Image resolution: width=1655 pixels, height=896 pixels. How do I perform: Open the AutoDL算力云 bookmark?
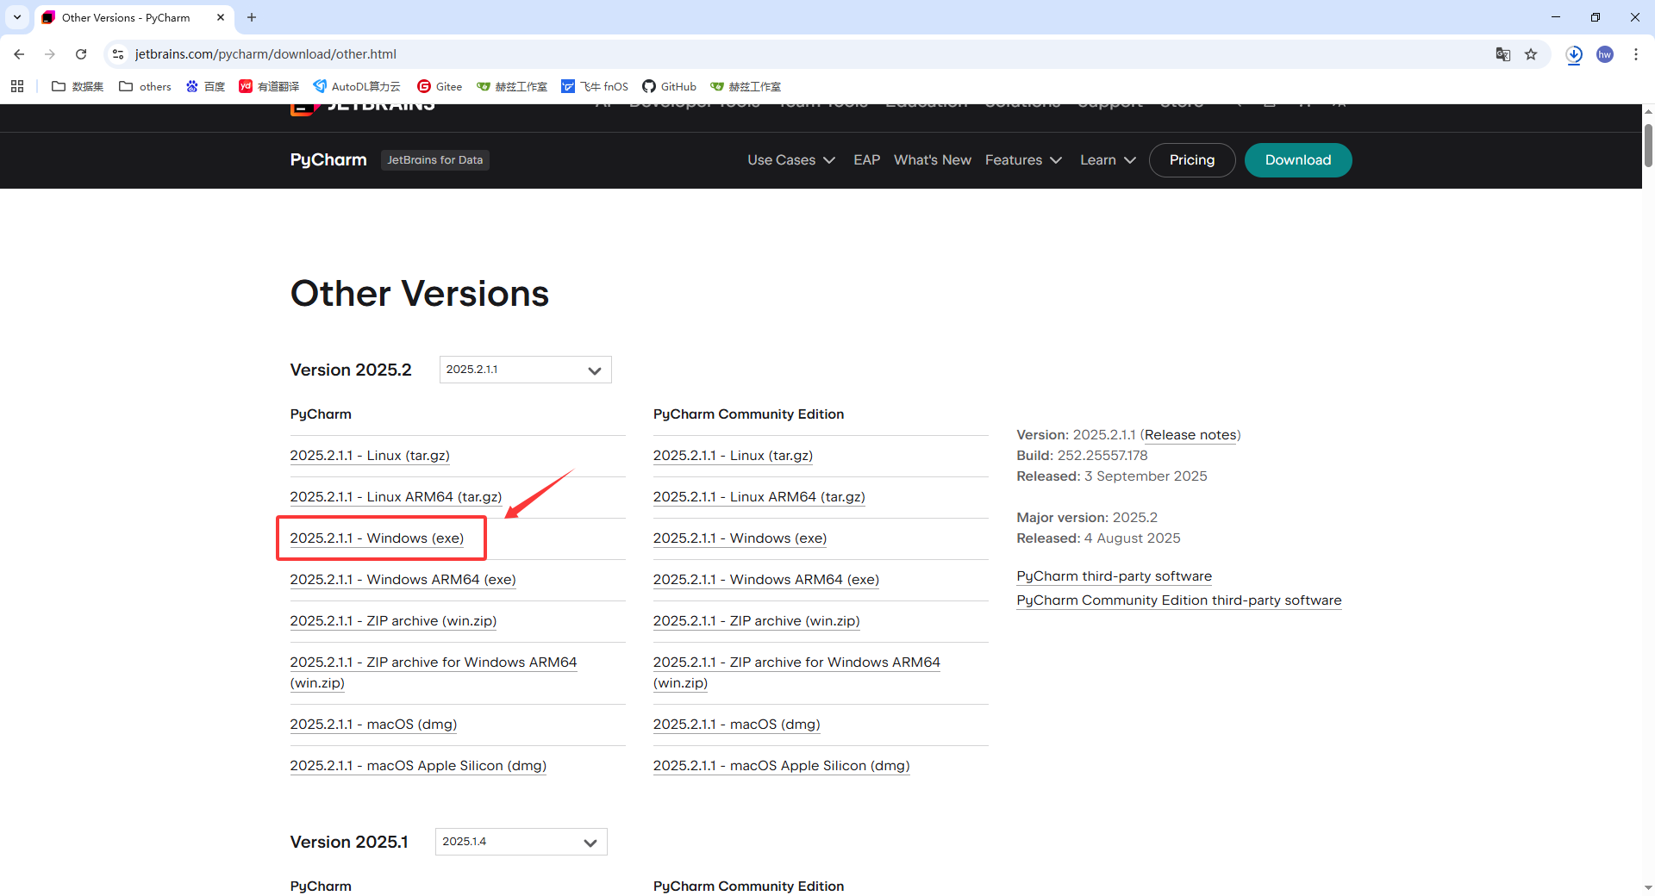click(x=357, y=86)
